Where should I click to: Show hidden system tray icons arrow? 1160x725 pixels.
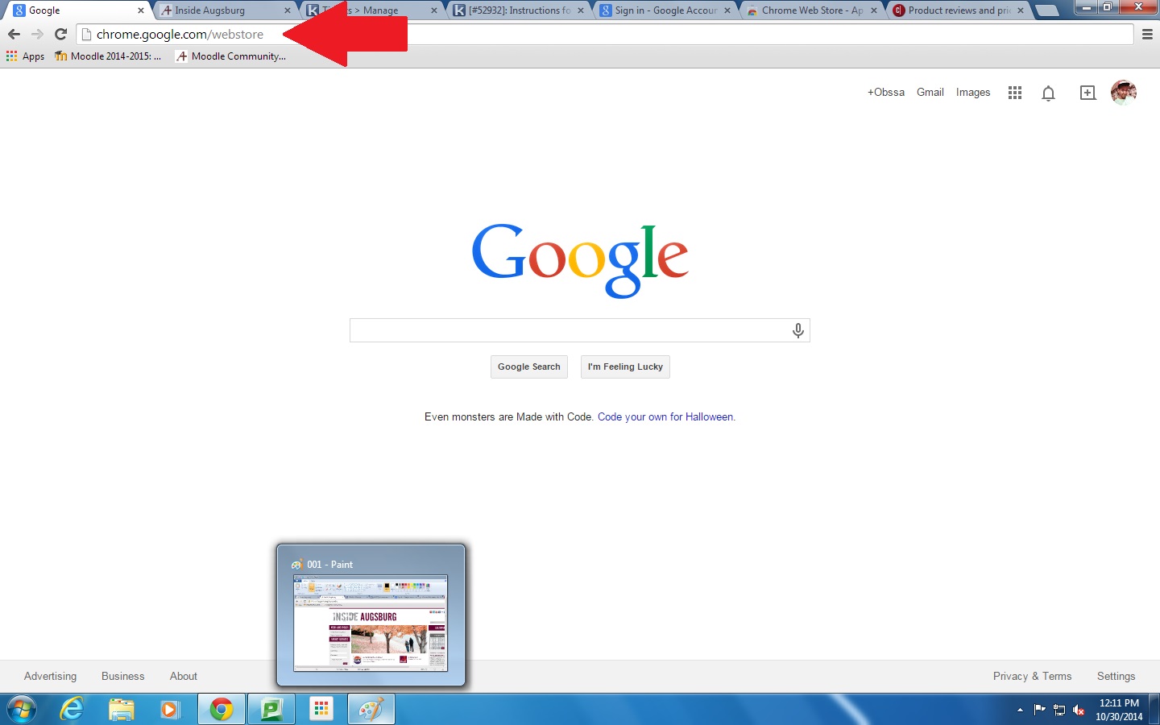tap(1020, 710)
